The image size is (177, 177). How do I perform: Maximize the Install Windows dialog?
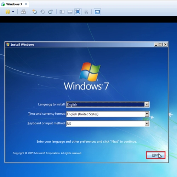[160, 45]
